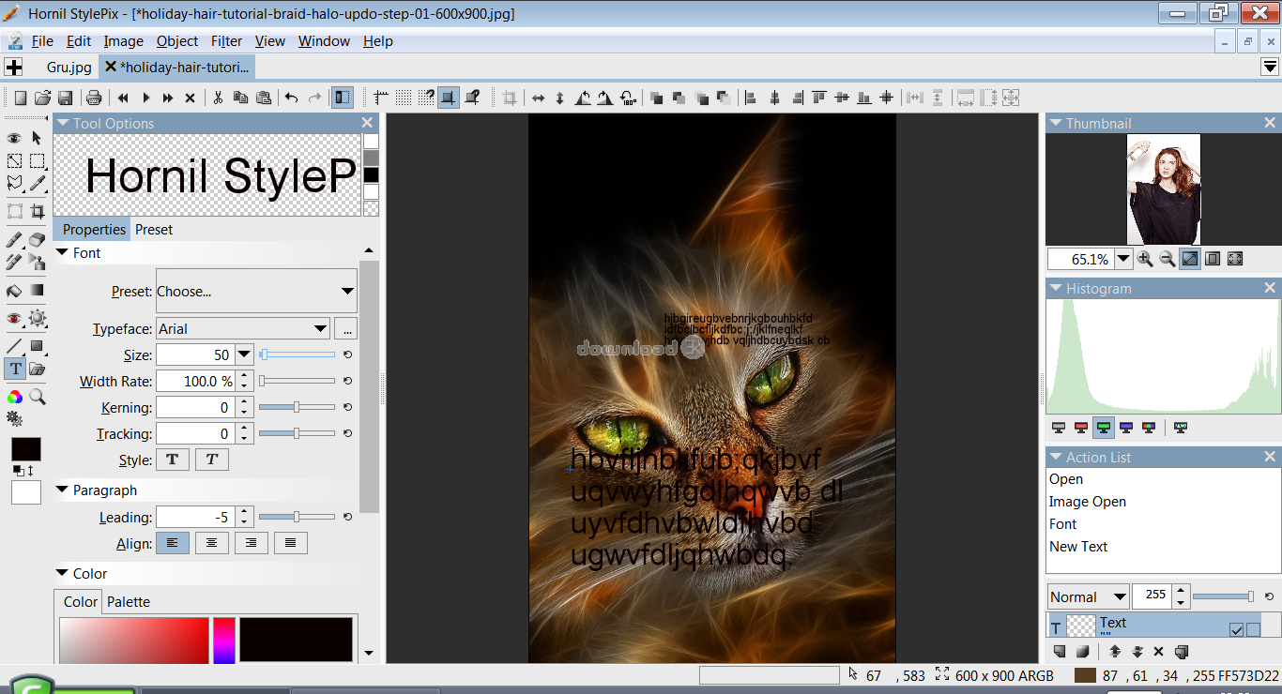Choose the Rectangular selection tool
Image resolution: width=1282 pixels, height=694 pixels.
(x=38, y=160)
